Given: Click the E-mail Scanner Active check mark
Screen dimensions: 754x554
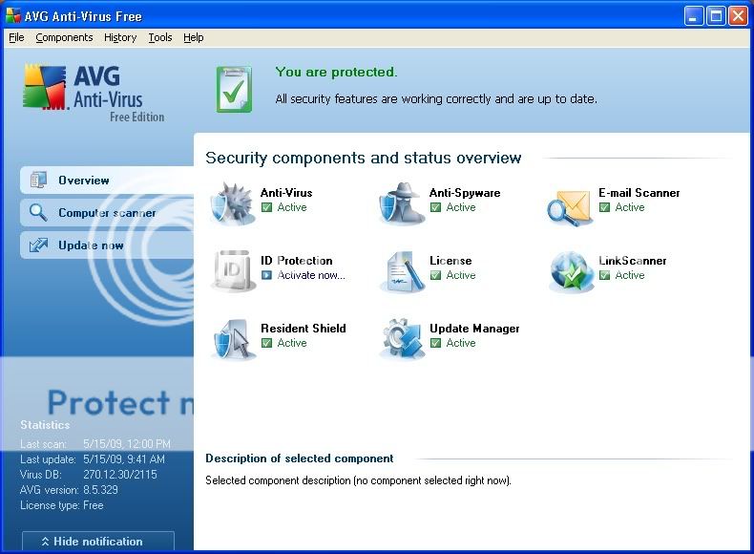Looking at the screenshot, I should [604, 207].
